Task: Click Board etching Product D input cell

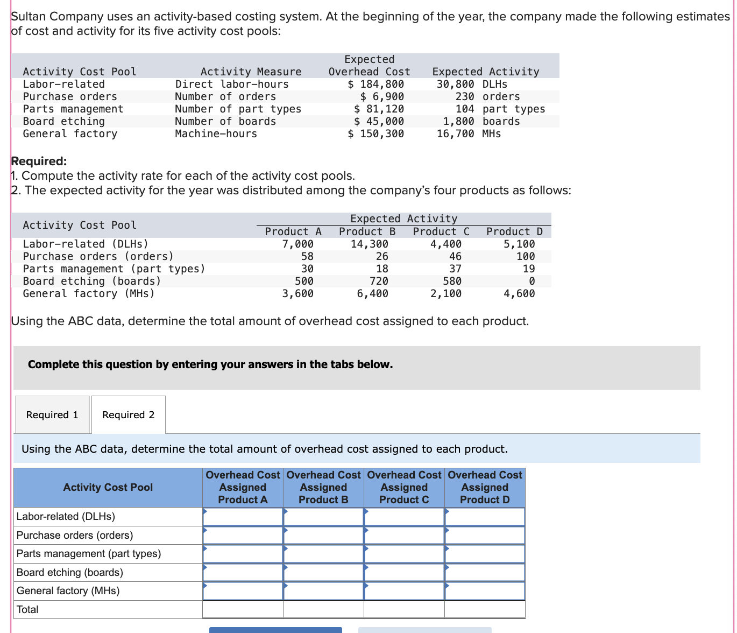Action: (485, 572)
